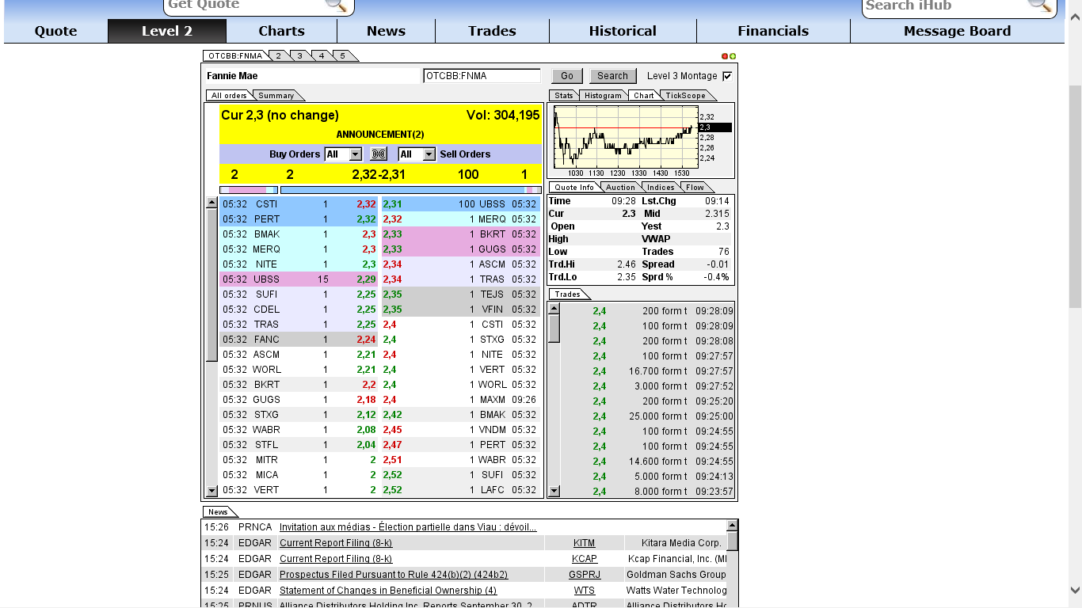This screenshot has width=1082, height=608.
Task: Select the OTCBB:FNMA montage tab
Action: point(234,55)
